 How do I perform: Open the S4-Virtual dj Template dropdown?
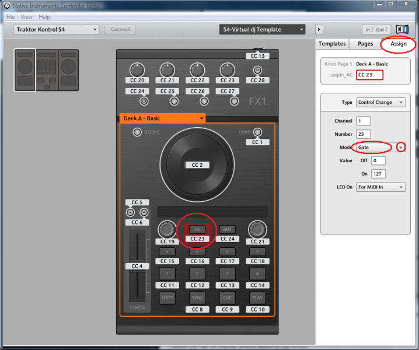tap(262, 29)
